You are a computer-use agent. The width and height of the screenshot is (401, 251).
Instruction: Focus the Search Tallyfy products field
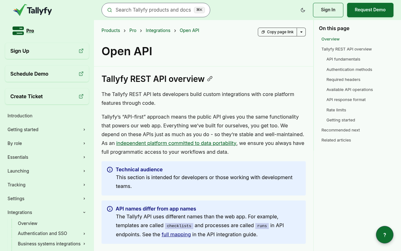156,10
